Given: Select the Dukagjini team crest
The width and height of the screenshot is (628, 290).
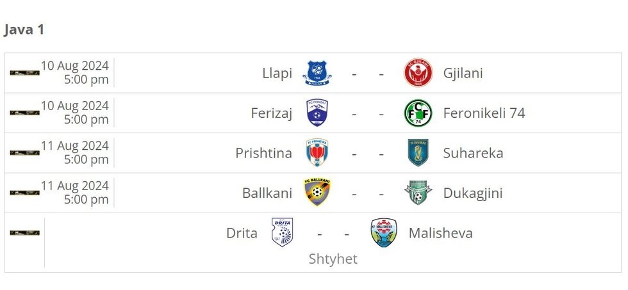Looking at the screenshot, I should tap(418, 193).
